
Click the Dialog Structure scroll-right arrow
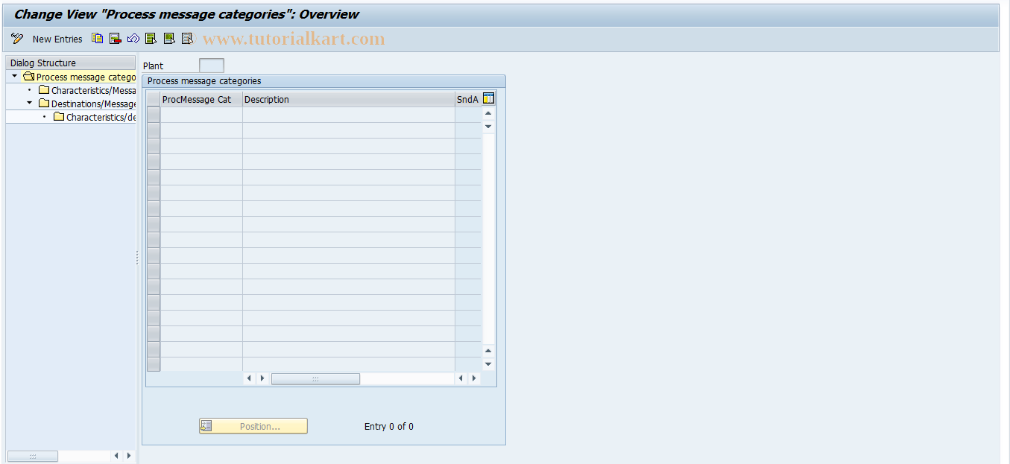[129, 456]
